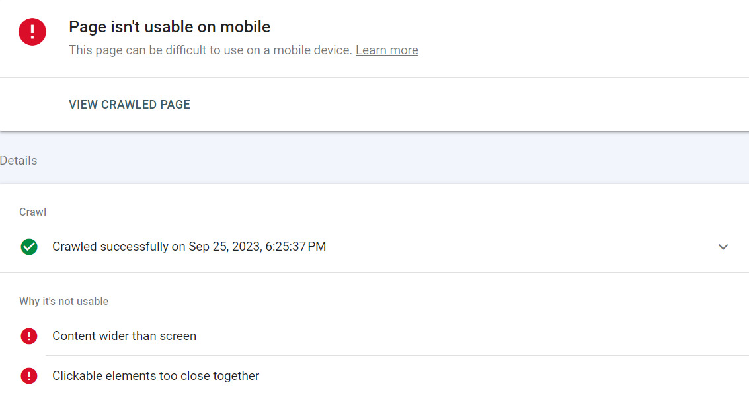Click the Details section header

click(x=19, y=161)
